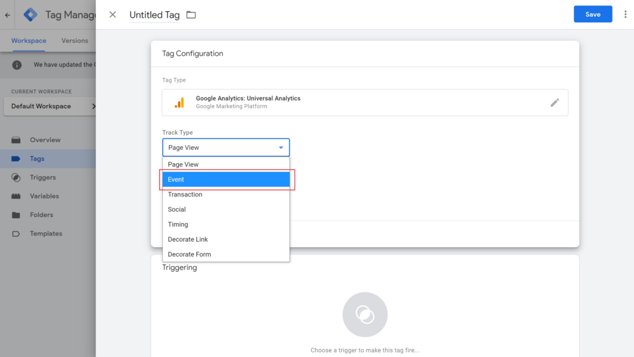
Task: Click the Variables sidebar icon
Action: tap(15, 196)
